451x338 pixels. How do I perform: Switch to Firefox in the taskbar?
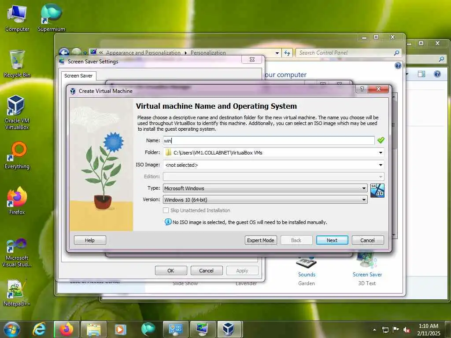(x=66, y=329)
